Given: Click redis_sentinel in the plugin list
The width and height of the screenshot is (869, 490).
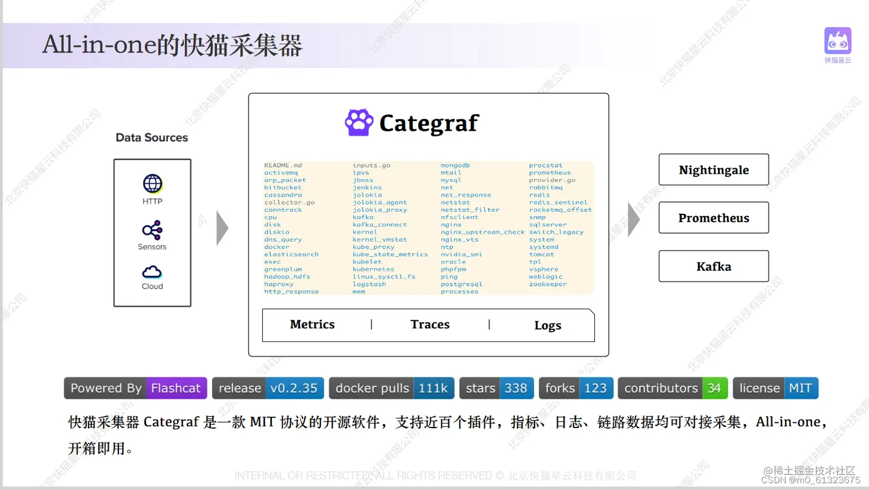Looking at the screenshot, I should (x=559, y=203).
